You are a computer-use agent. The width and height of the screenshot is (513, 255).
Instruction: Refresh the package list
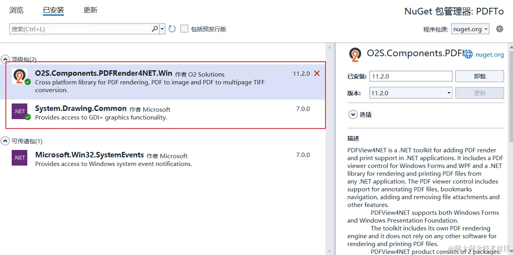(x=172, y=29)
